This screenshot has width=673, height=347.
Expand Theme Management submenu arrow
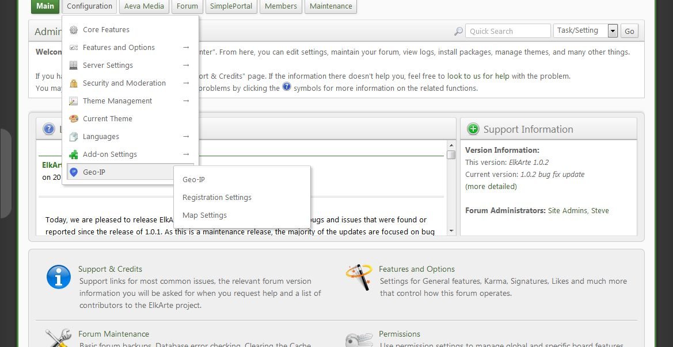click(x=186, y=101)
